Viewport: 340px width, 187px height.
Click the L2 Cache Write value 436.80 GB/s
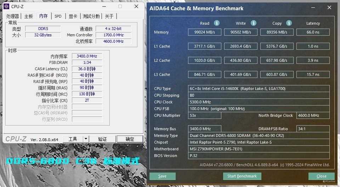pos(241,60)
